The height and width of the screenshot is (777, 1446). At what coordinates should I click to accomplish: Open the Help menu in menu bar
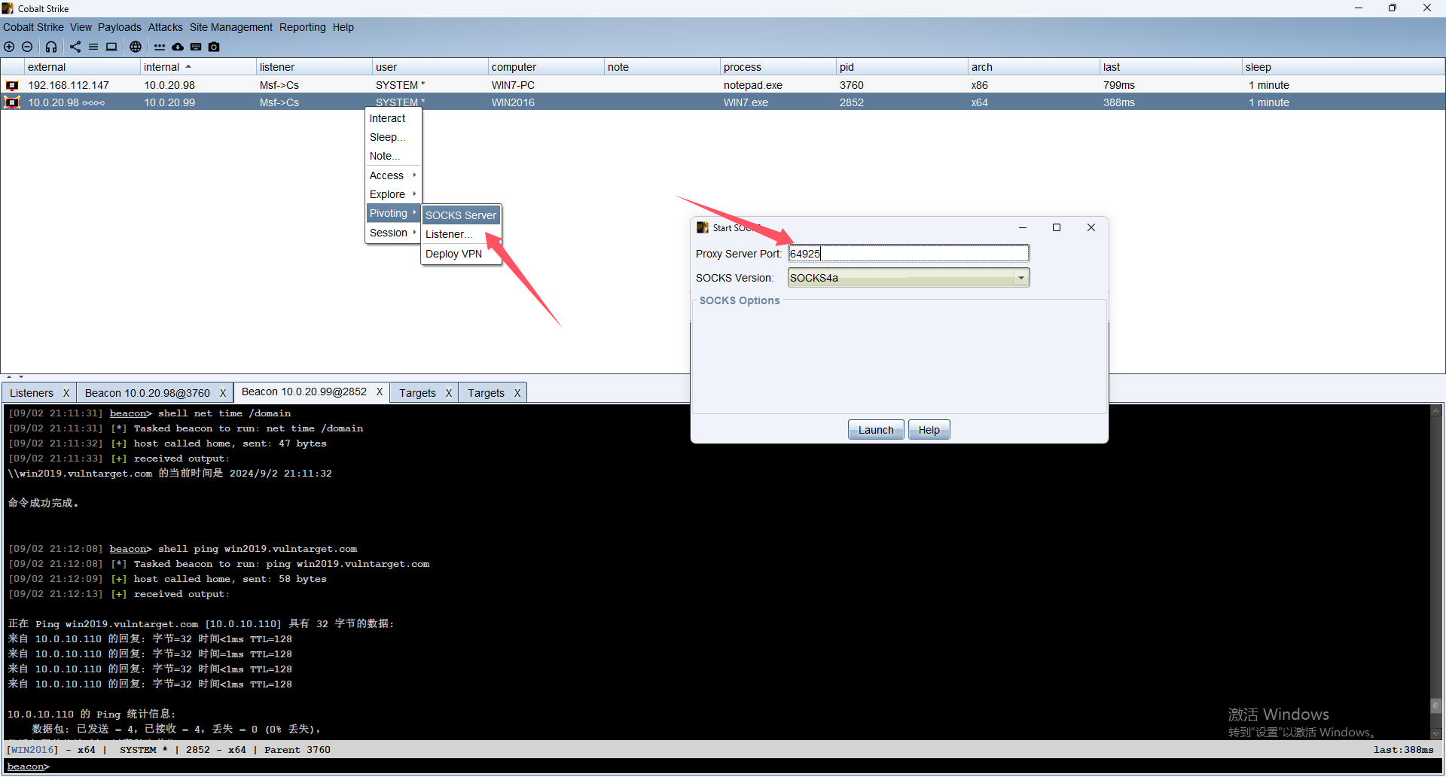[x=343, y=27]
